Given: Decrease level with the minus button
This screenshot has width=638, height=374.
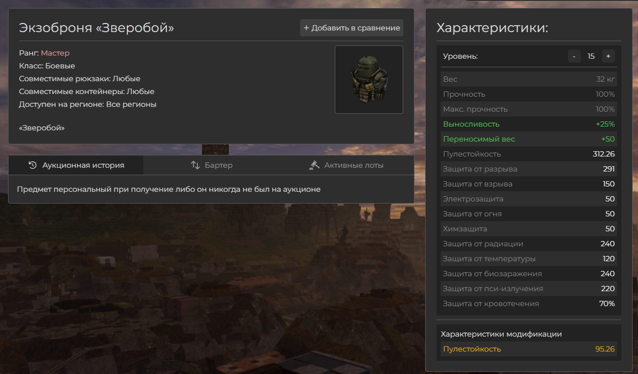Looking at the screenshot, I should point(574,56).
